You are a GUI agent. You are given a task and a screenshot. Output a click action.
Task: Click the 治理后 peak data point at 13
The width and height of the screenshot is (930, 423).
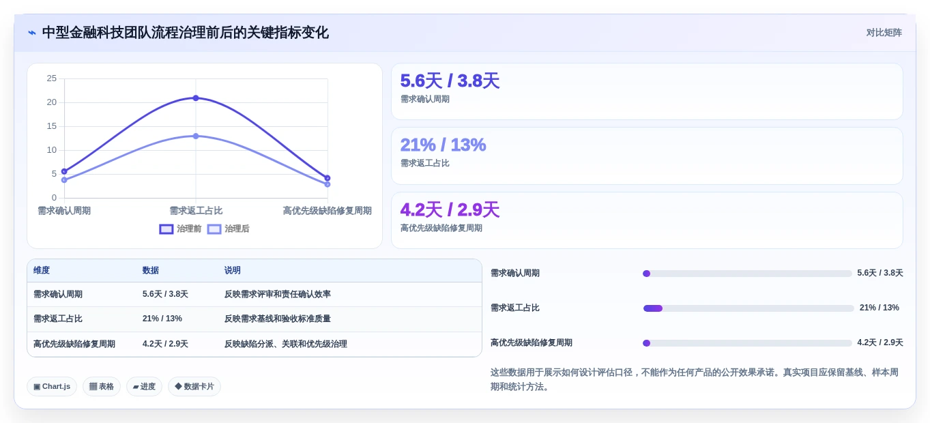[x=196, y=136]
